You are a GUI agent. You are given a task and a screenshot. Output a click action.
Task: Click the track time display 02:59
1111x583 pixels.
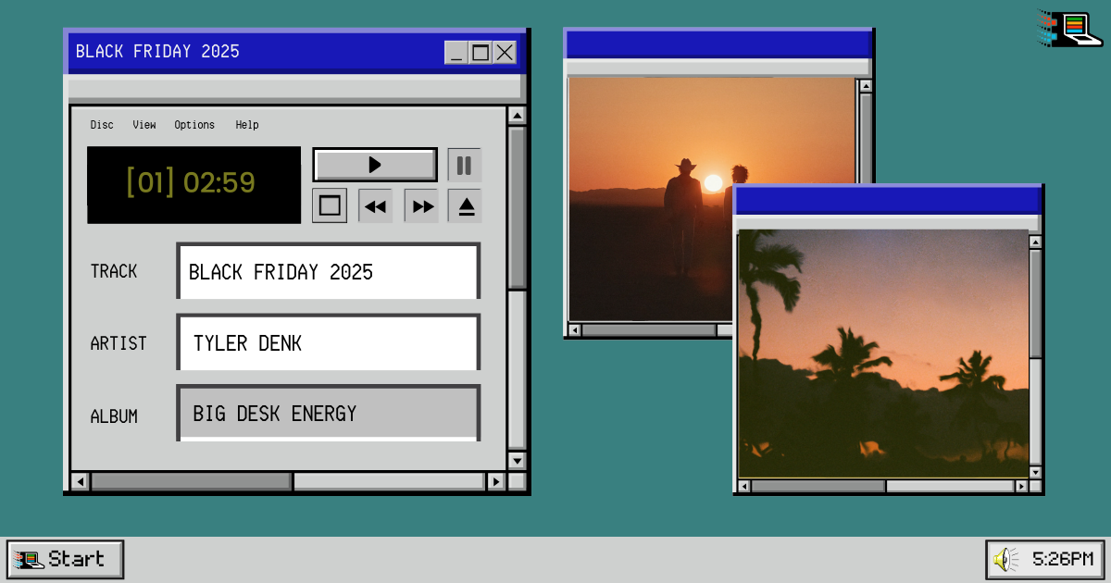coord(219,182)
